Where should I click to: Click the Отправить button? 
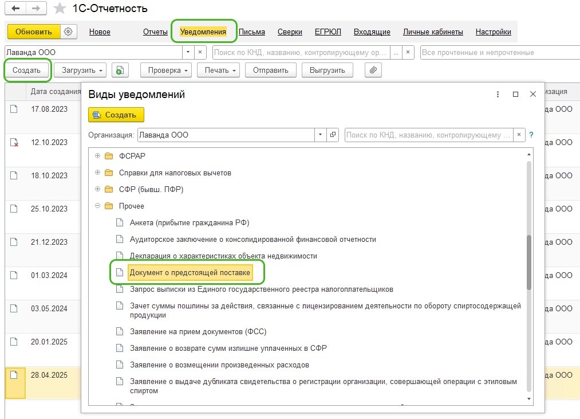(271, 70)
